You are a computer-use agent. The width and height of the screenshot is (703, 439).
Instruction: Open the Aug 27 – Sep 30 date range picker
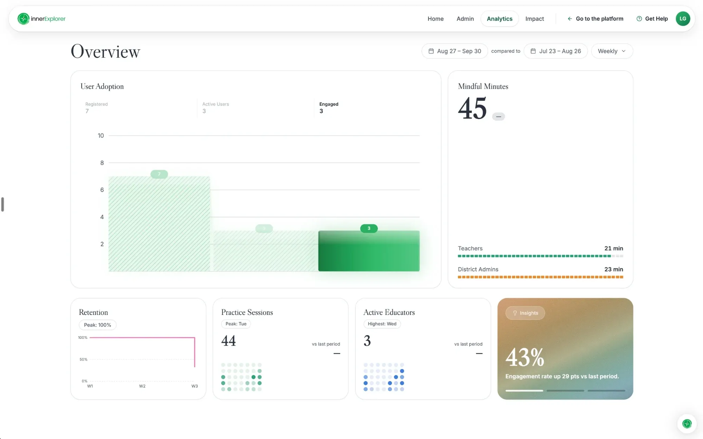[x=454, y=51]
